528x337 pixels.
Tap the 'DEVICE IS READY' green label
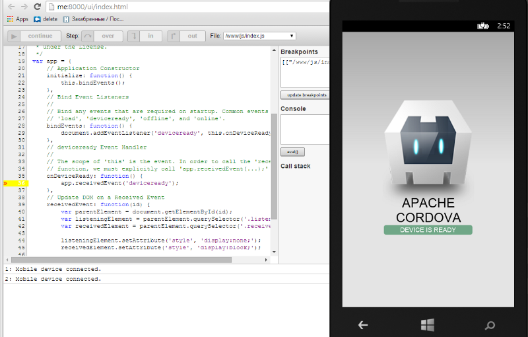tap(428, 230)
